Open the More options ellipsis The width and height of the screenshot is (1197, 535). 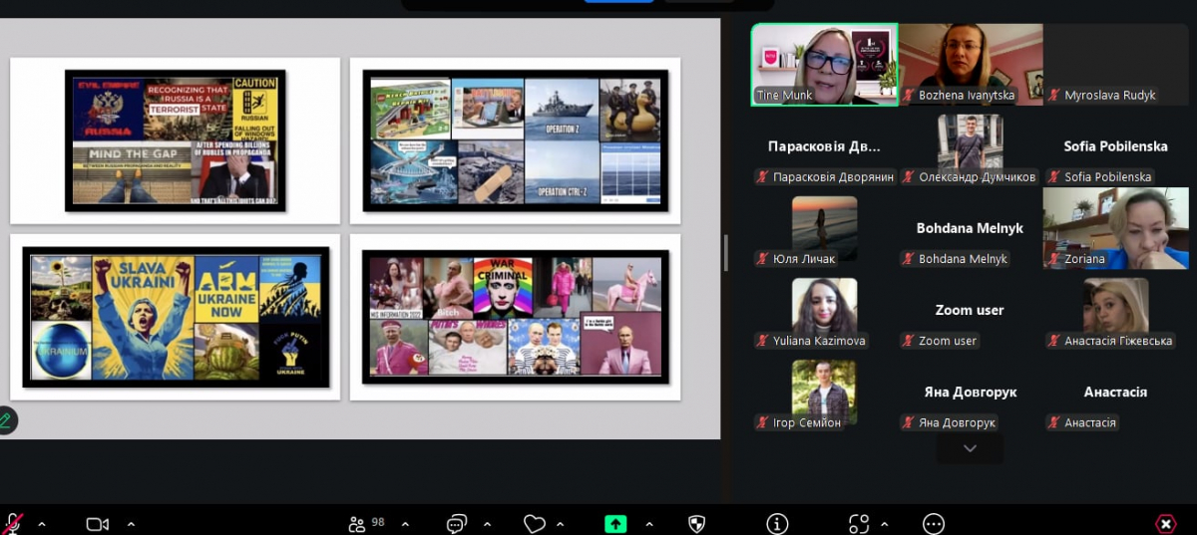pyautogui.click(x=934, y=524)
